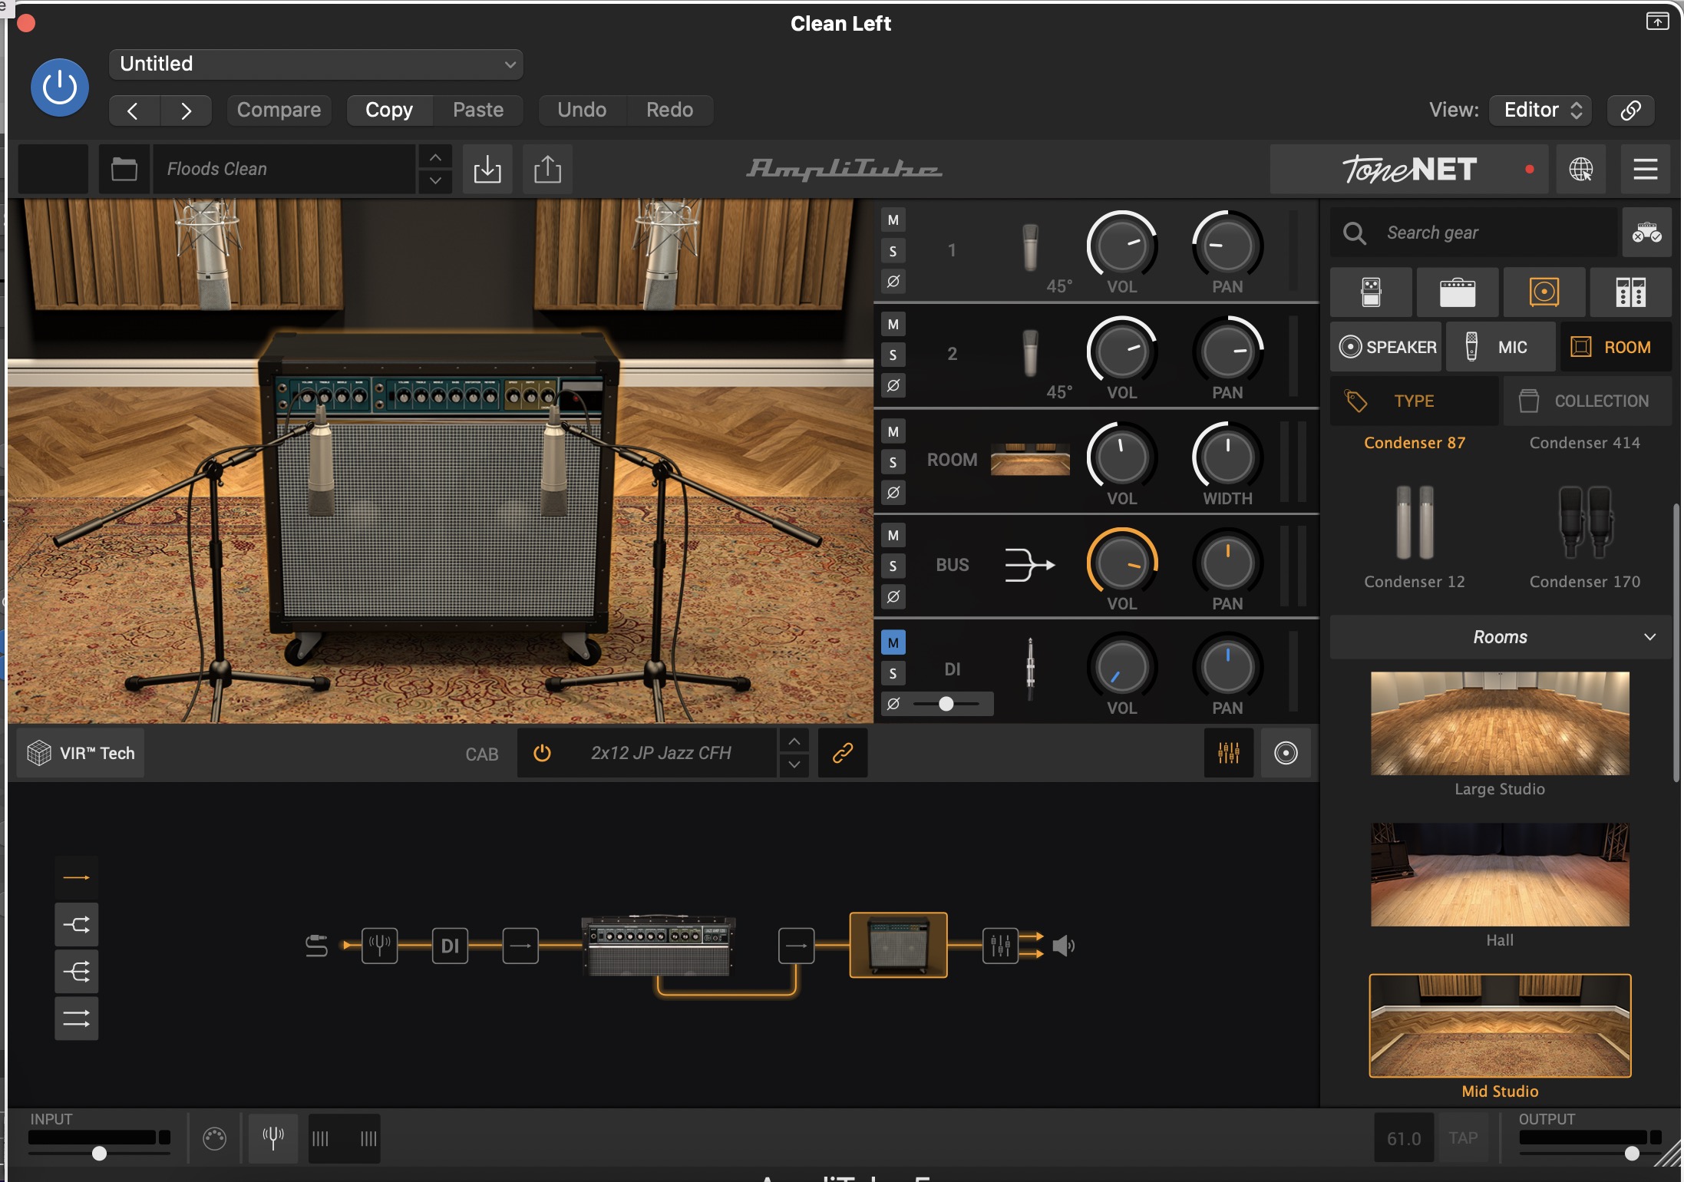The image size is (1684, 1182).
Task: Mute mic channel 1
Action: click(893, 220)
